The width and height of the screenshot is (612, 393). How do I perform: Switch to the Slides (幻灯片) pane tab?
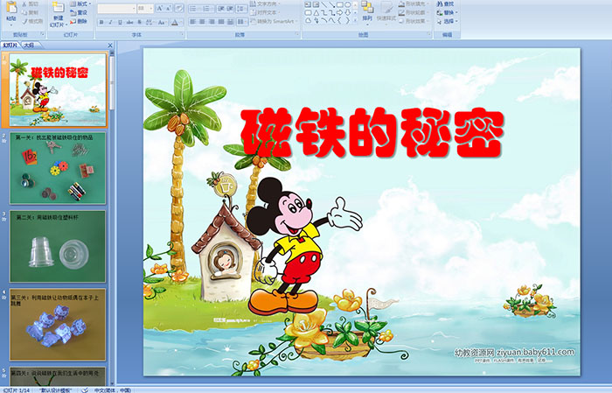point(10,45)
